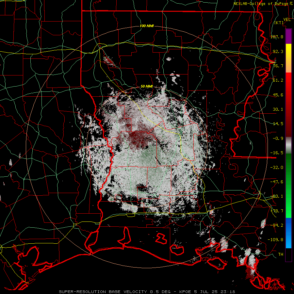The image size is (294, 294).
Task: Click the 100 NMI range ring label
Action: tap(147, 26)
